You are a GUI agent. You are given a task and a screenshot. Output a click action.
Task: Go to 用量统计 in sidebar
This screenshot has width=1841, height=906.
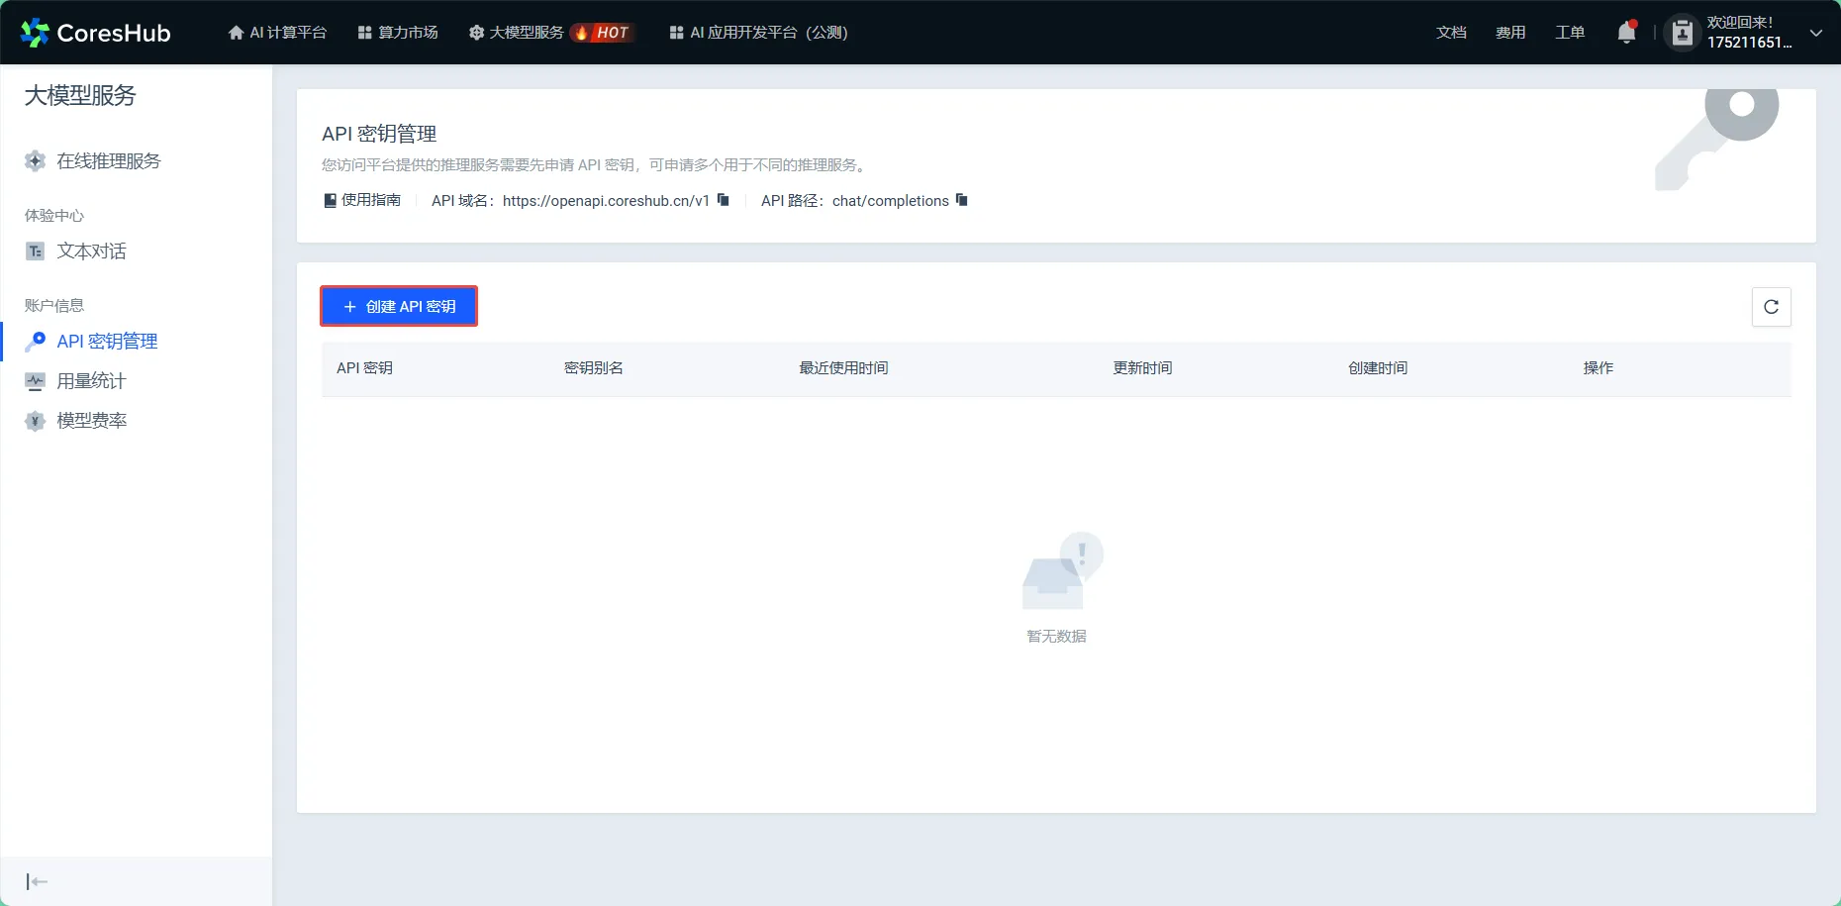point(91,381)
